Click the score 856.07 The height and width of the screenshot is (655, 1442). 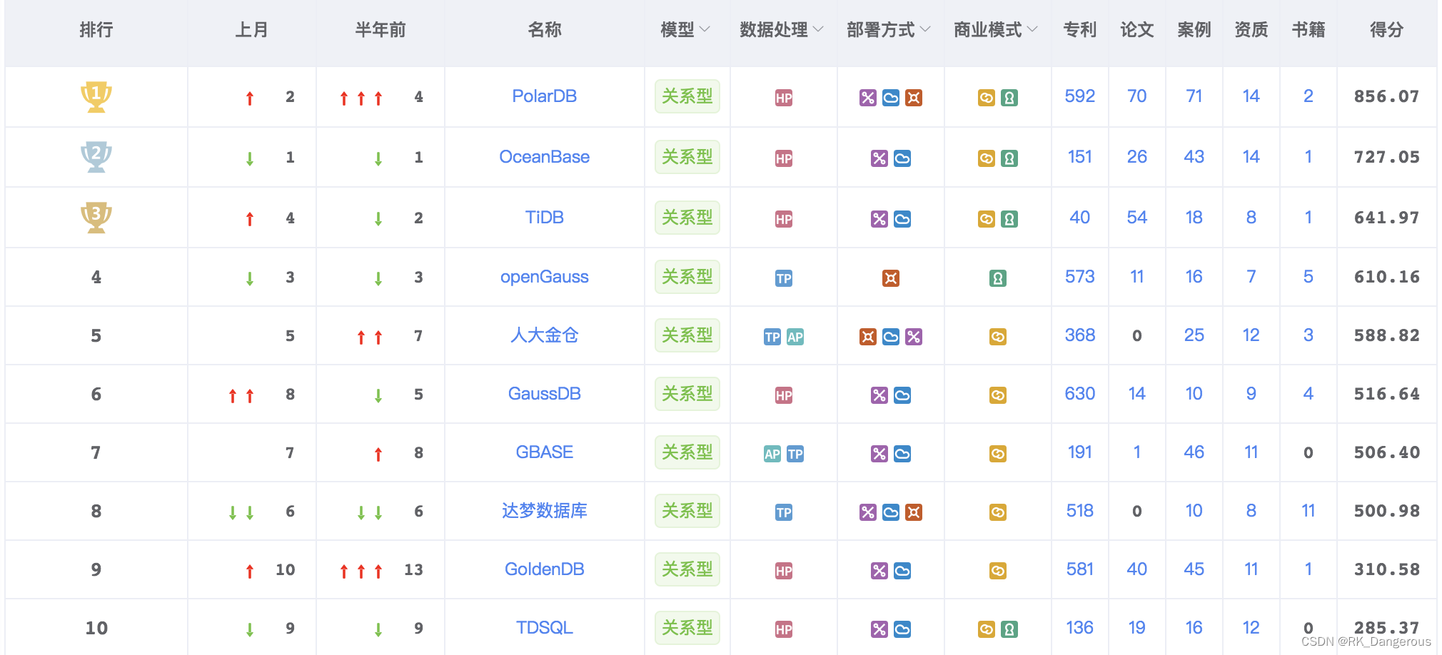1387,96
